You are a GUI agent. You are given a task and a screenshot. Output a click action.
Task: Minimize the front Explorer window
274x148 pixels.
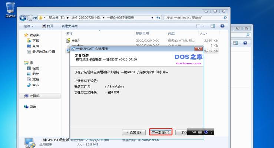pyautogui.click(x=206, y=11)
